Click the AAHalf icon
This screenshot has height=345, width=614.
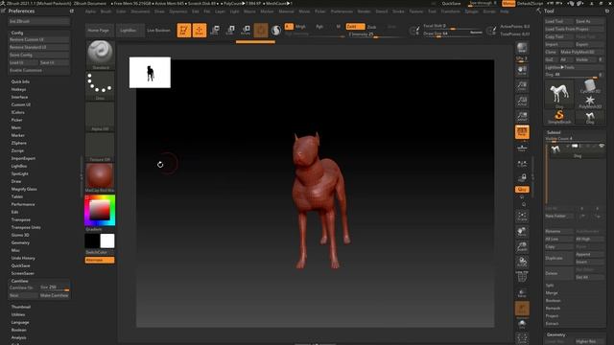(x=522, y=116)
